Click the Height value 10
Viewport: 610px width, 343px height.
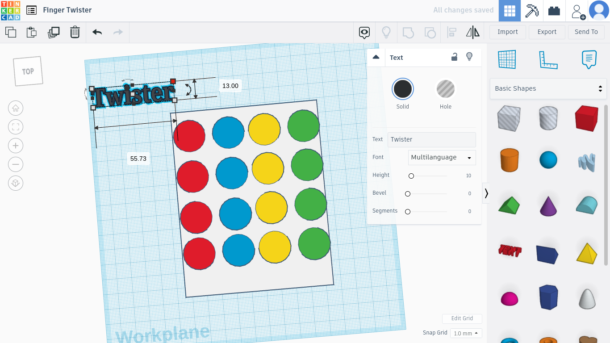pyautogui.click(x=468, y=176)
